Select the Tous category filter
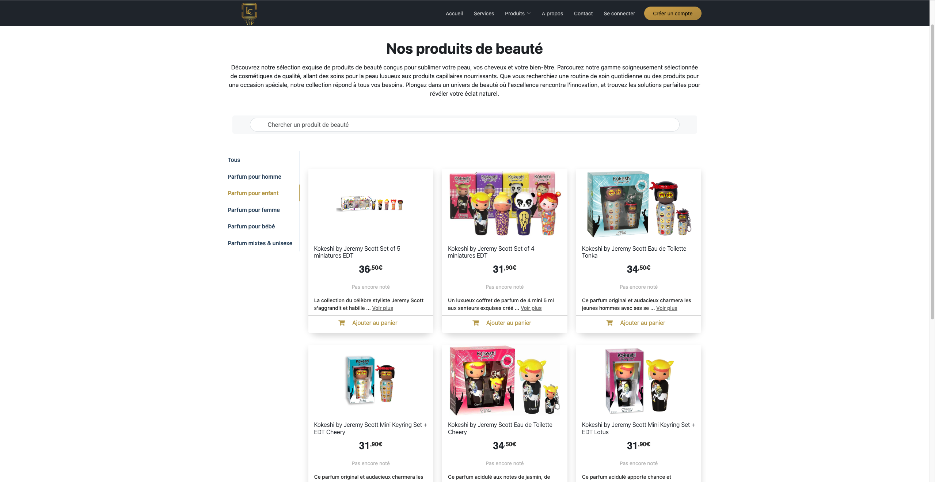The width and height of the screenshot is (935, 482). click(x=234, y=160)
